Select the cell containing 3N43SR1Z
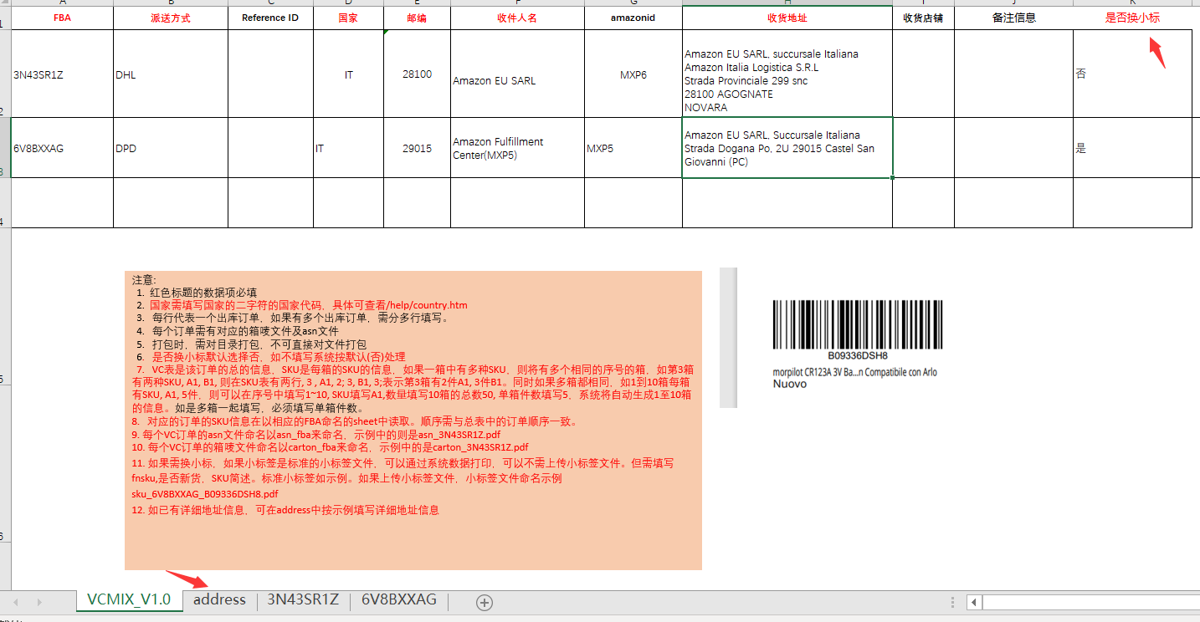The image size is (1200, 622). [62, 74]
